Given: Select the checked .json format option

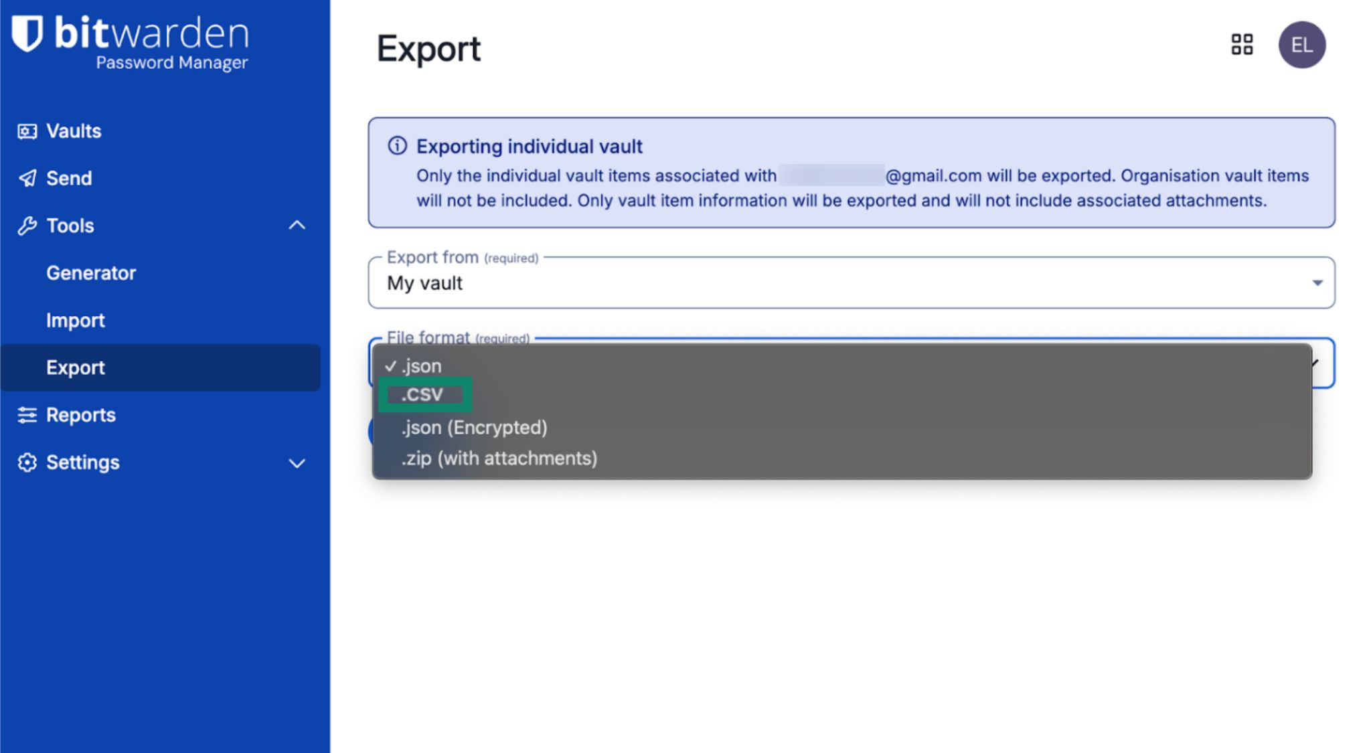Looking at the screenshot, I should [421, 366].
